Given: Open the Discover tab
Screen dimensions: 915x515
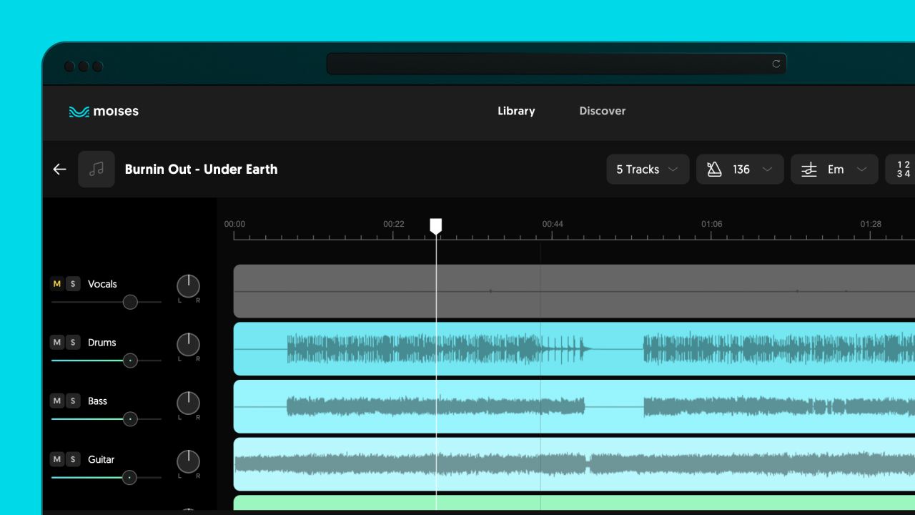Looking at the screenshot, I should (x=602, y=111).
